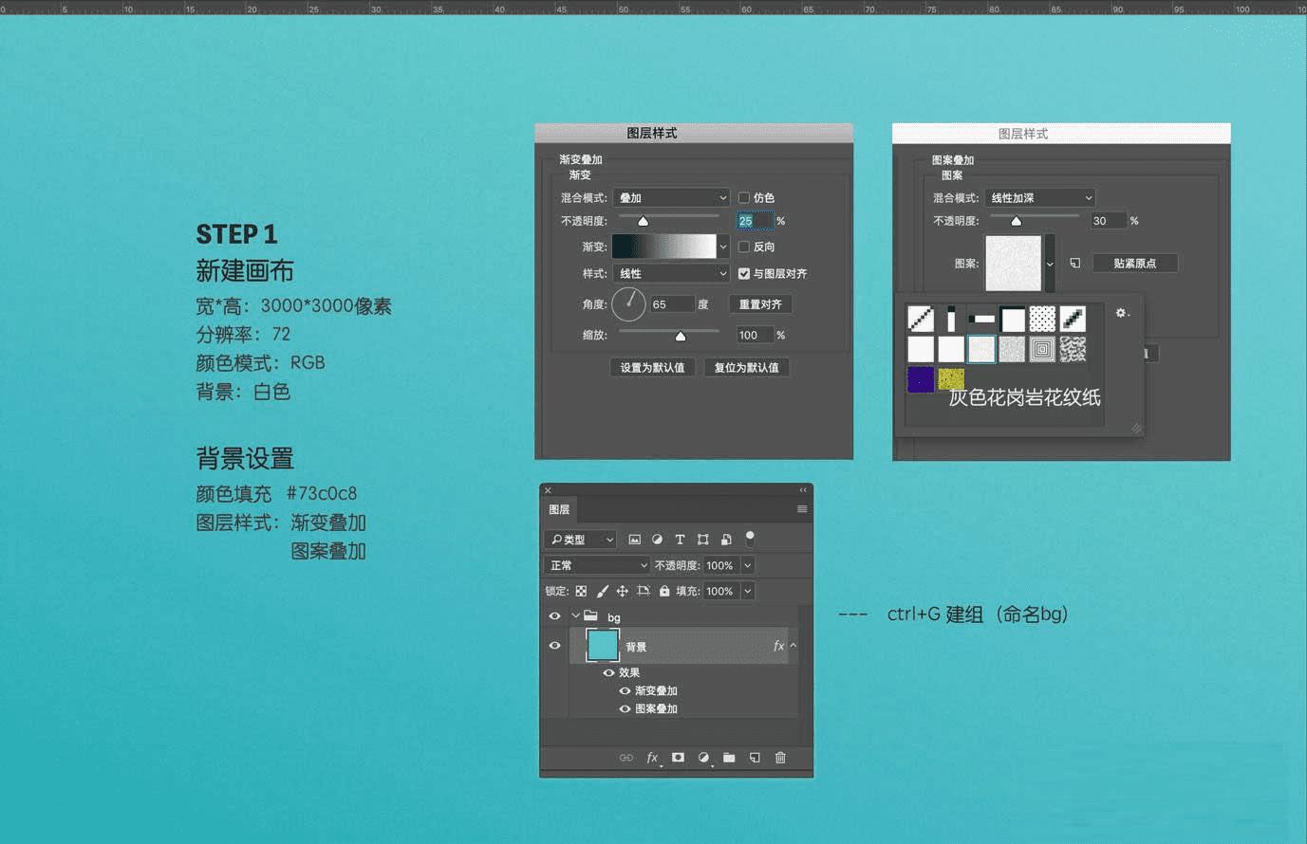Select the polka dot pattern swatch
Viewport: 1307px width, 844px height.
pos(1042,319)
